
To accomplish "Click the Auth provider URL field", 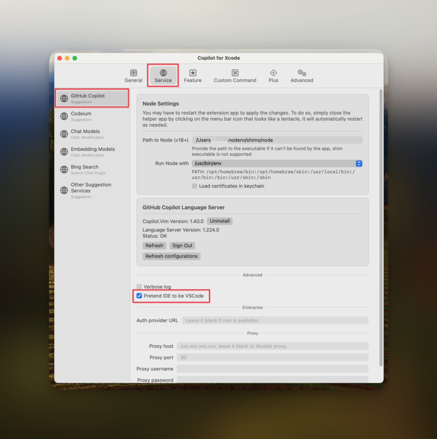I will (275, 320).
